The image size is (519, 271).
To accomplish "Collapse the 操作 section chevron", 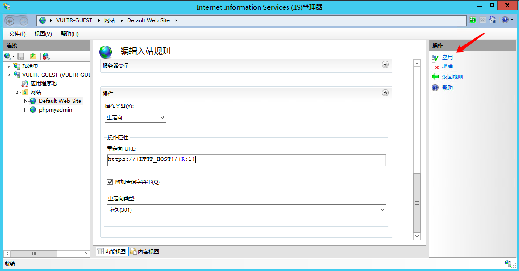I will coord(385,93).
